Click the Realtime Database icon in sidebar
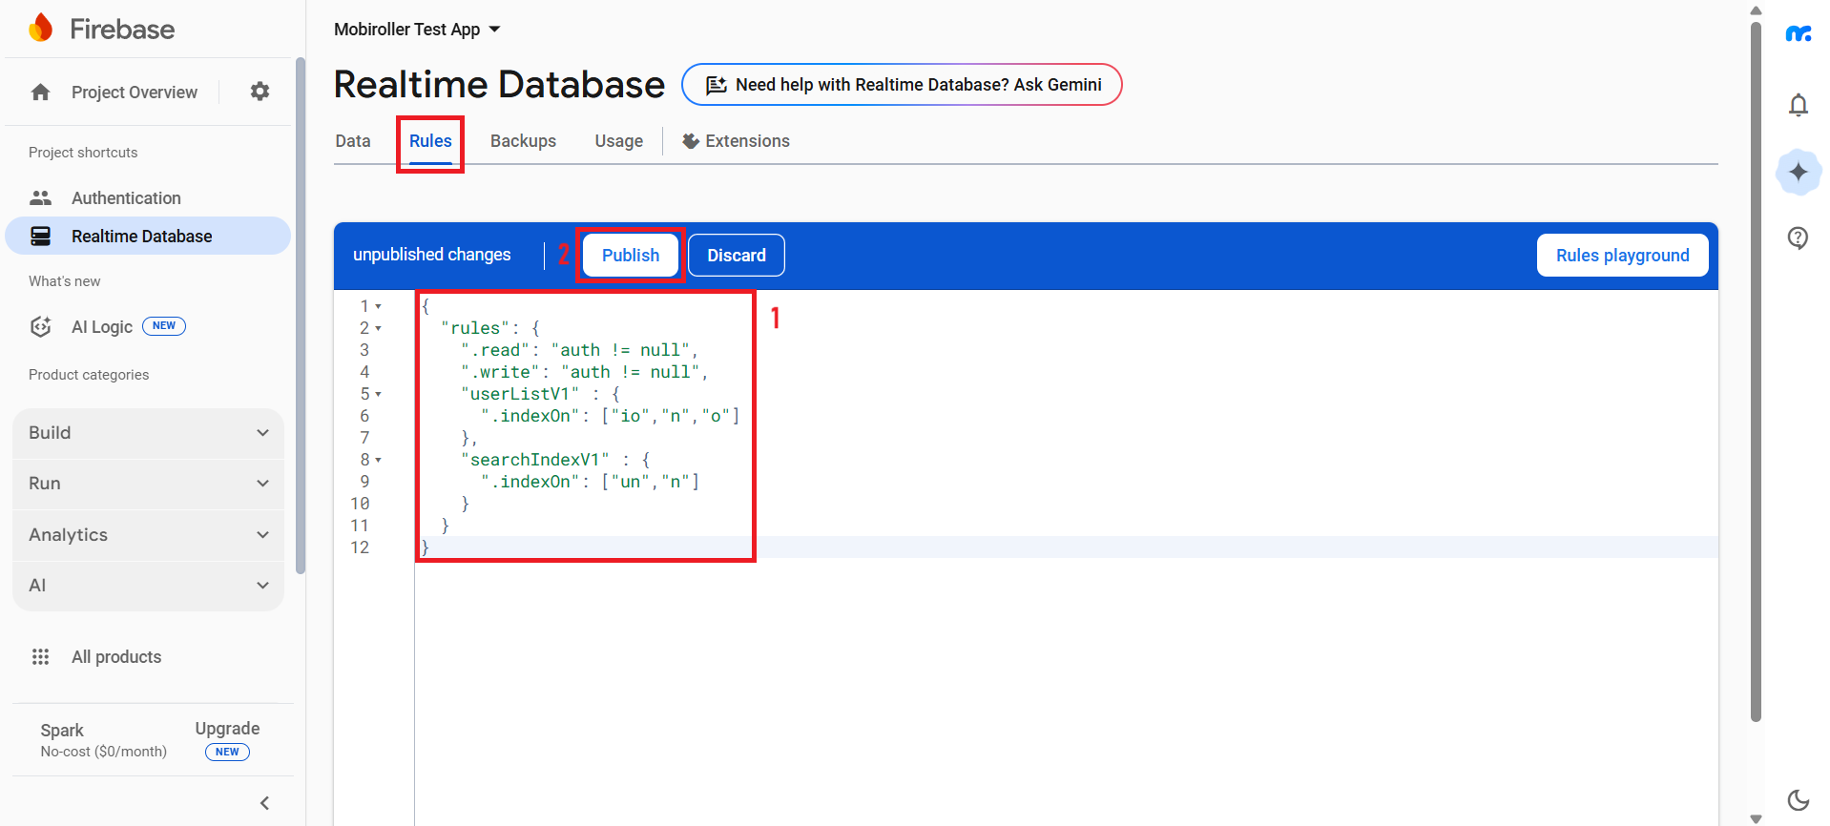Viewport: 1830px width, 826px height. click(40, 237)
